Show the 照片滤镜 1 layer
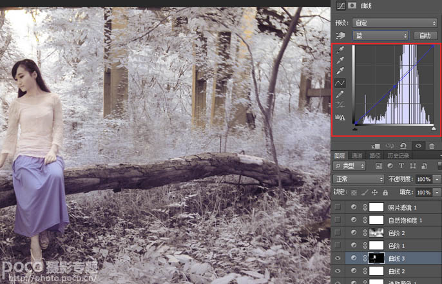442x284 pixels. click(338, 207)
